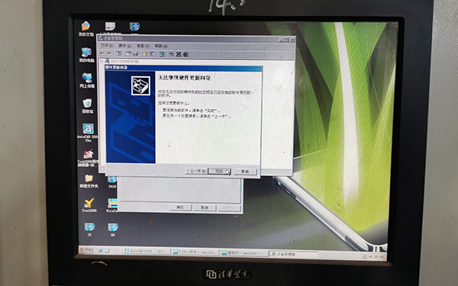Click the Properties toolbar icon in Device Manager
This screenshot has width=458, height=286.
[x=128, y=53]
